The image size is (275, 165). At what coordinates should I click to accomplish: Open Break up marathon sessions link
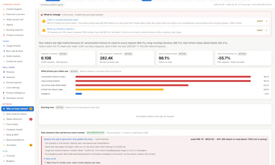pyautogui.click(x=61, y=29)
